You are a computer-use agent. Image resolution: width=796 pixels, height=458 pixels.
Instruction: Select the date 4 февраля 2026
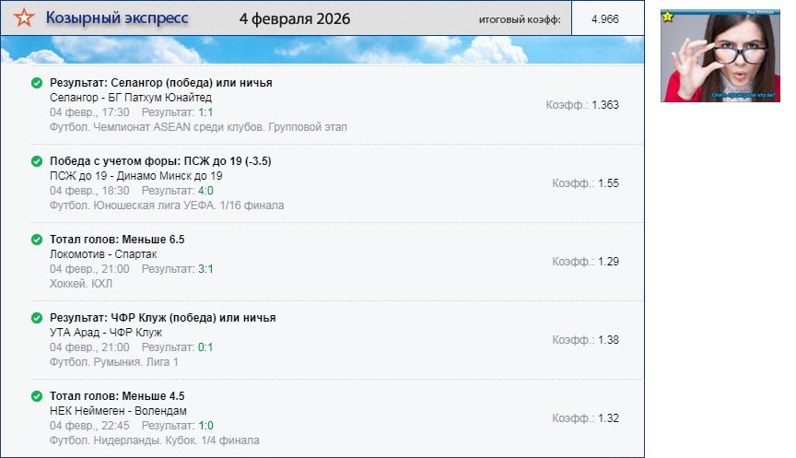(295, 19)
